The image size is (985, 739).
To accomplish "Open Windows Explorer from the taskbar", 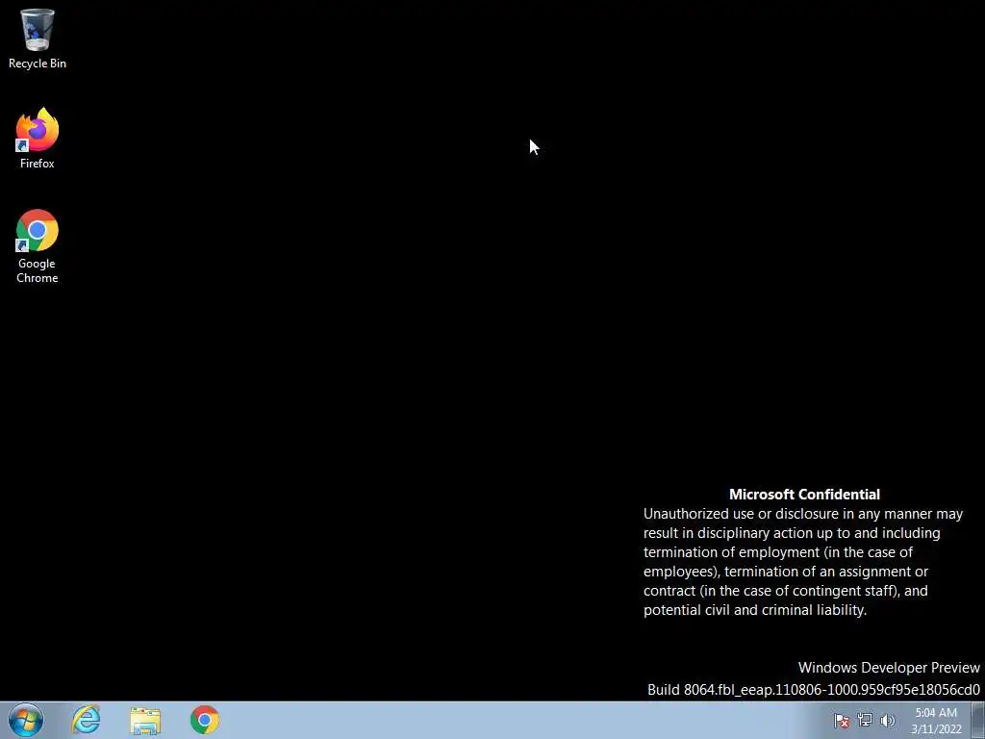I will click(145, 720).
